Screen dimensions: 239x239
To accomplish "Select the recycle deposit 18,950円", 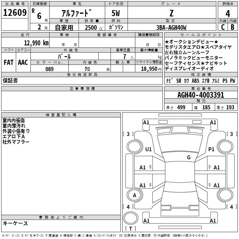I will 151,69.
